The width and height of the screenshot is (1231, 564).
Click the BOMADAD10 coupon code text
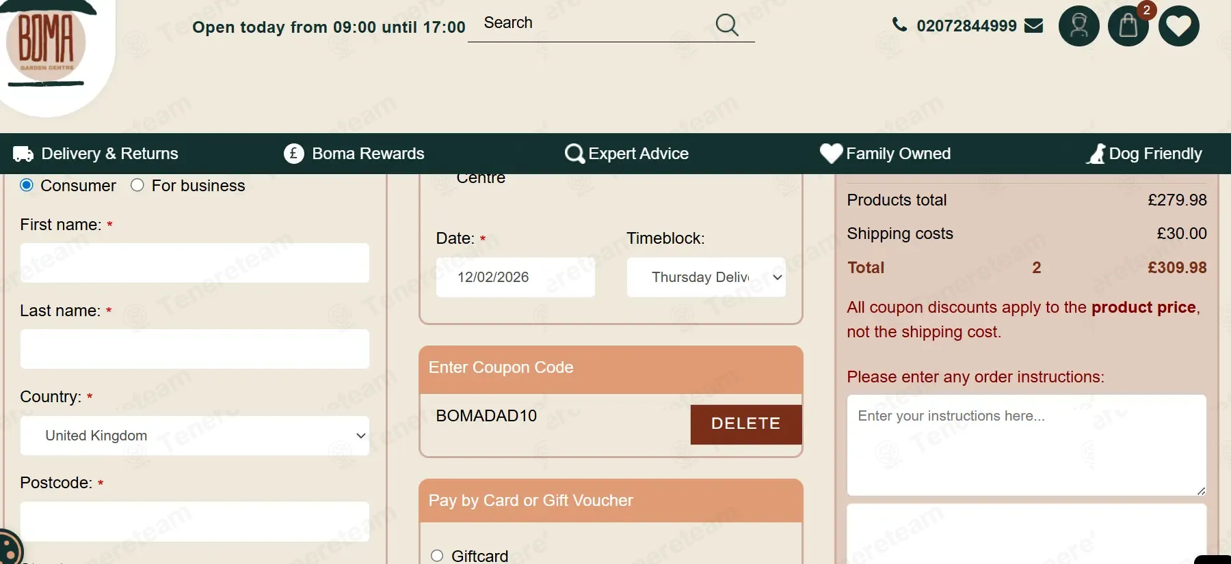[486, 416]
